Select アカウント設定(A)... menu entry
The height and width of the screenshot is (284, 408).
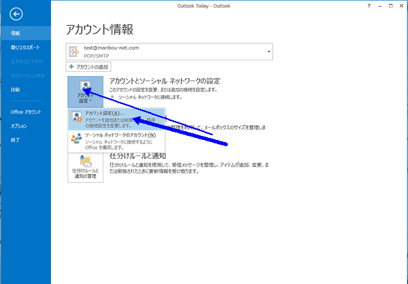click(x=116, y=119)
